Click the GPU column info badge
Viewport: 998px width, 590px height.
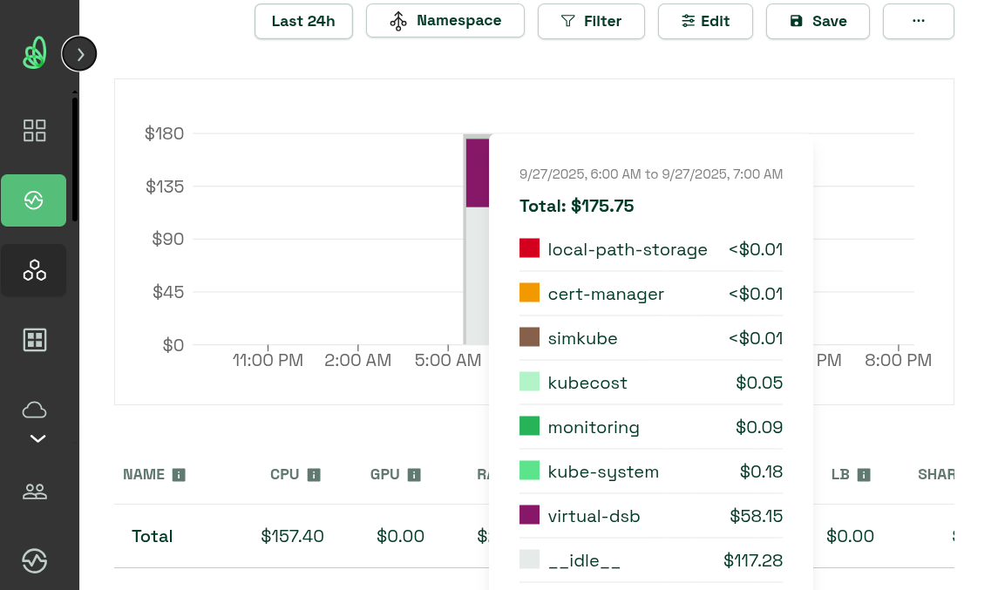click(415, 474)
